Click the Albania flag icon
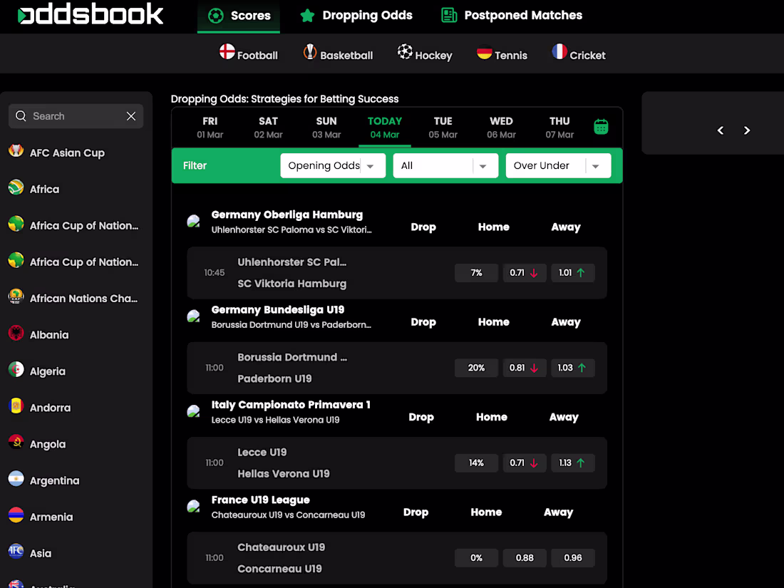The width and height of the screenshot is (784, 588). click(x=16, y=333)
